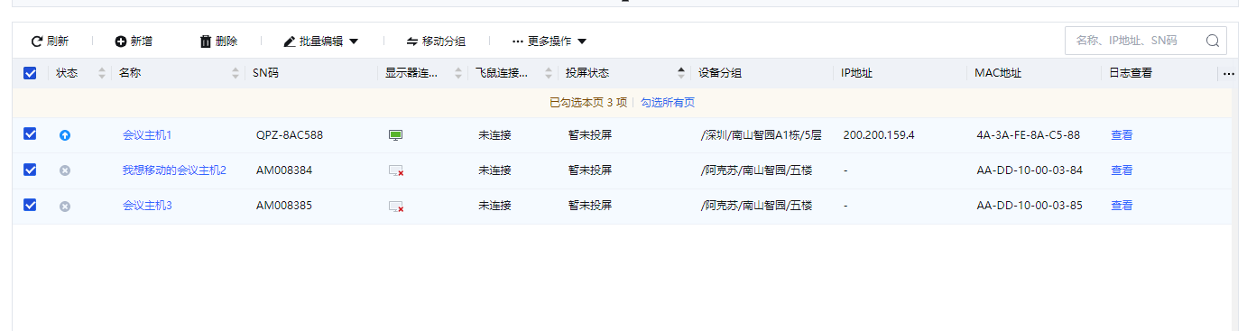Click group path /深圳/南山智园A1栋/5层
Screen dimensions: 1247x331
click(x=761, y=135)
